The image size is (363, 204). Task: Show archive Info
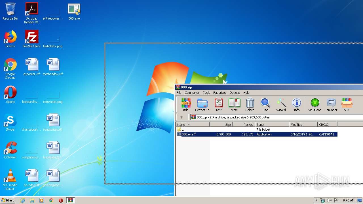(x=297, y=105)
